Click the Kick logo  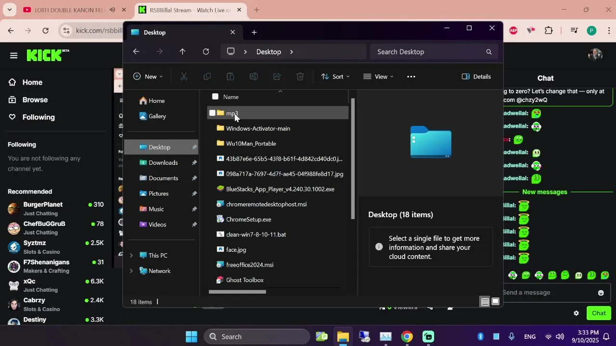point(48,55)
